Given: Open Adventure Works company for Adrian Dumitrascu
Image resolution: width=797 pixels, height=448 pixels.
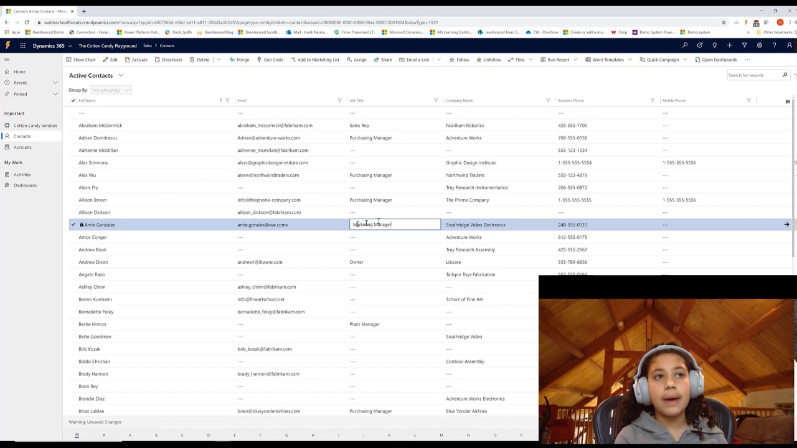Looking at the screenshot, I should coord(463,138).
